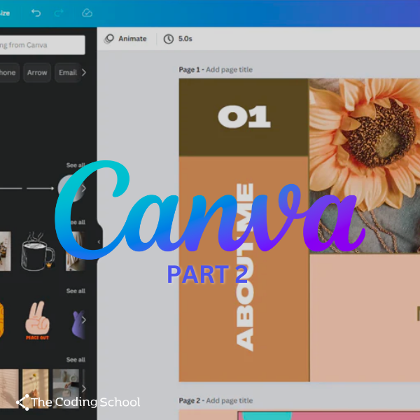
Task: Click the search from Canva field
Action: (x=41, y=45)
